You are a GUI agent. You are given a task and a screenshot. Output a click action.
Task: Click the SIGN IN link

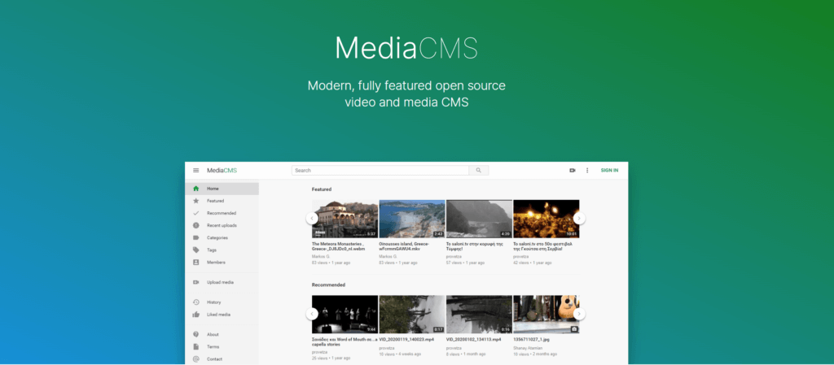[x=609, y=171]
